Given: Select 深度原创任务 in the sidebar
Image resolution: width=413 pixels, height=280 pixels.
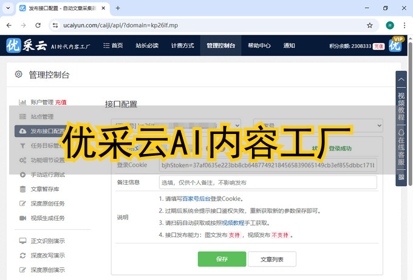Looking at the screenshot, I should pyautogui.click(x=47, y=203).
